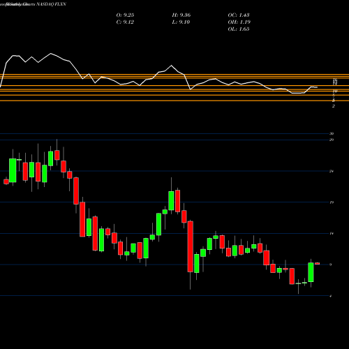Click the 'OH: 1.19' value
349x349 pixels.
point(239,22)
